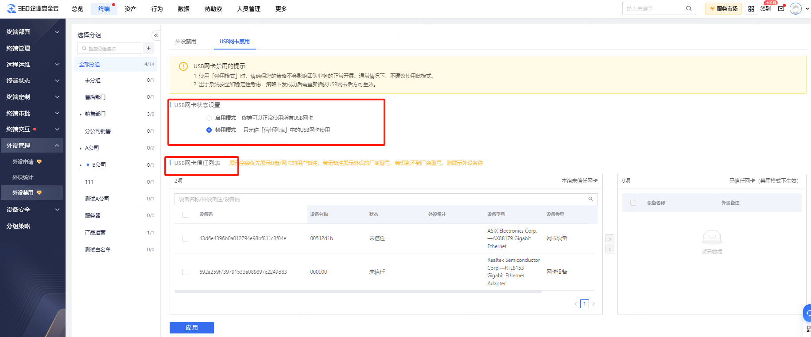Open the 服务市场 button
Image resolution: width=811 pixels, height=337 pixels.
[723, 9]
